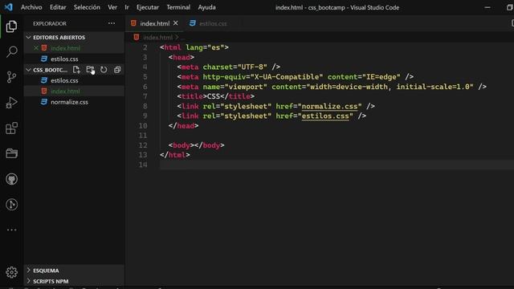Viewport: 514px width, 289px height.
Task: Click the charset="UTF-8" attribute on line 4
Action: click(235, 67)
